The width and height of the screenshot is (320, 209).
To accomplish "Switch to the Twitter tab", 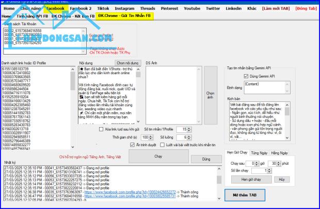I will (213, 9).
